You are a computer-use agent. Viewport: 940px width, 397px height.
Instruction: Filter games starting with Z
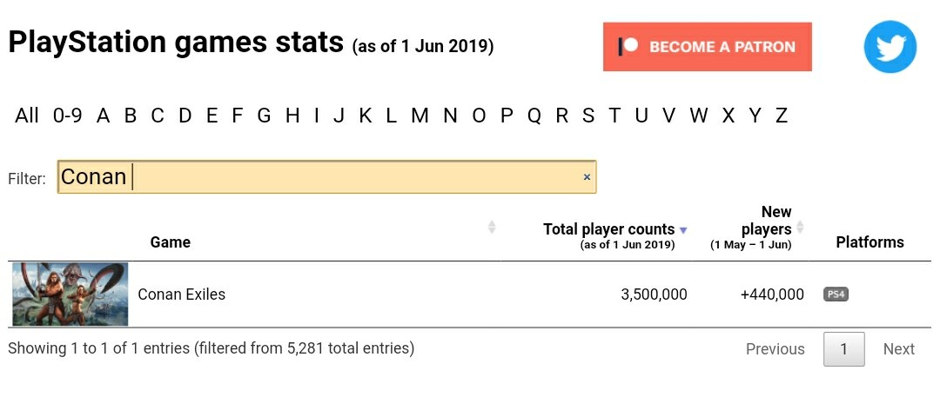coord(782,116)
